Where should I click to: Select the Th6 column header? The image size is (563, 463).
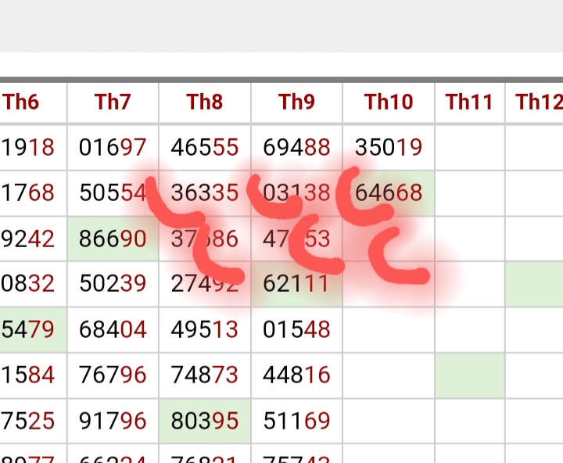(x=33, y=102)
